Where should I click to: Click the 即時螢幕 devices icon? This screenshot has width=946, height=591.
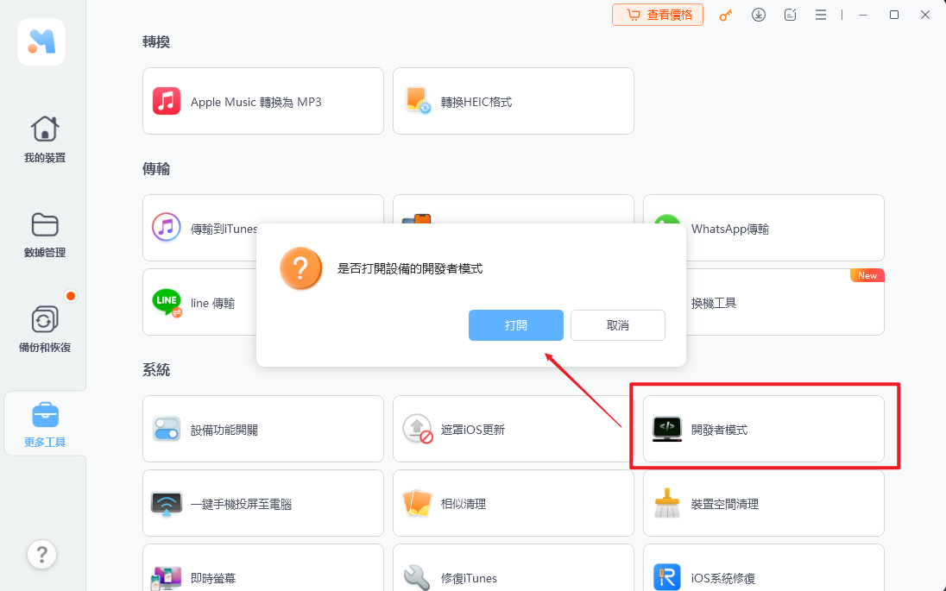point(167,578)
